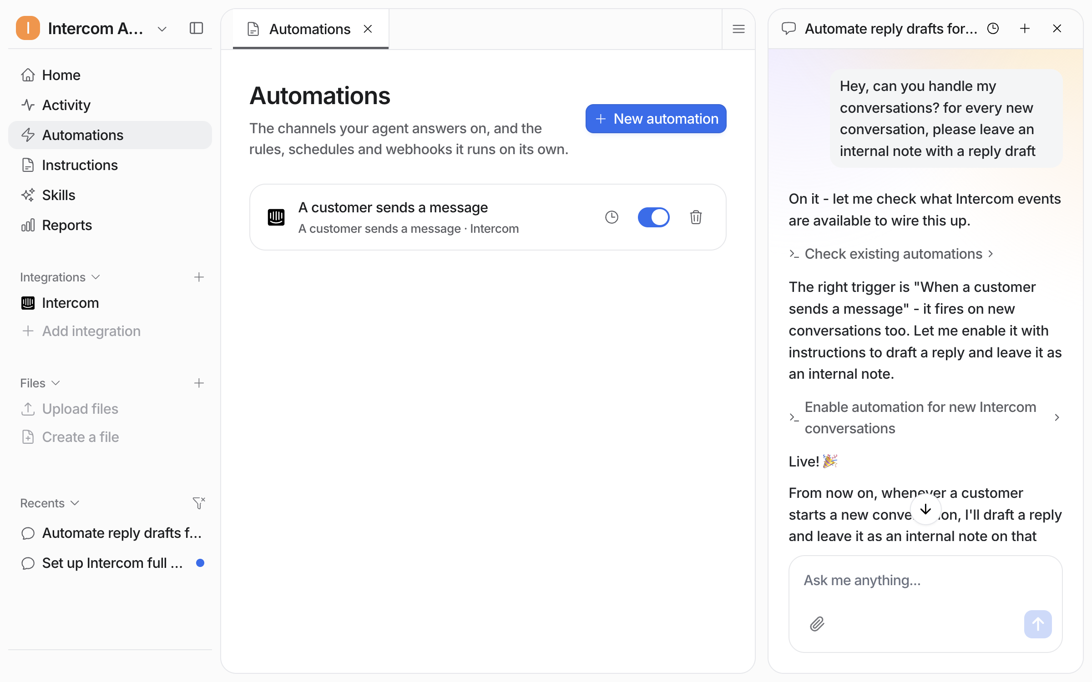Open Instructions in the sidebar
The height and width of the screenshot is (682, 1092).
click(x=110, y=165)
